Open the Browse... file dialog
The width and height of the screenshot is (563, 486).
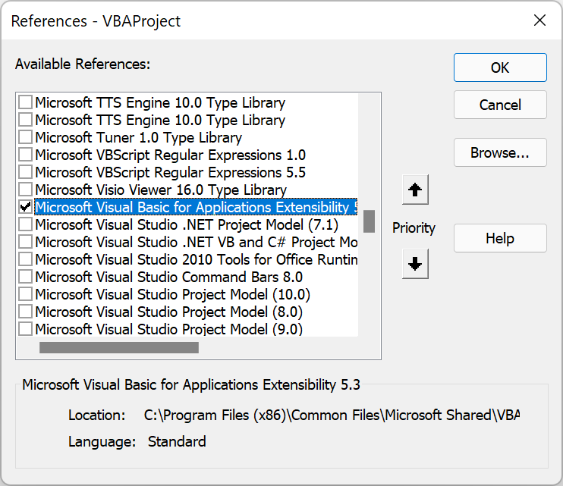(500, 152)
